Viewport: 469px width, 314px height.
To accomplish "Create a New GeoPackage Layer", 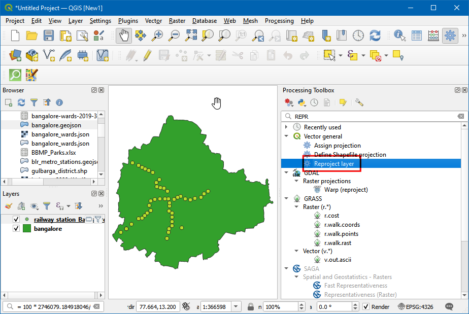I will pyautogui.click(x=31, y=54).
